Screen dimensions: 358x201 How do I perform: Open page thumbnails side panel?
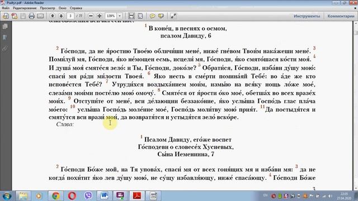coord(5,26)
